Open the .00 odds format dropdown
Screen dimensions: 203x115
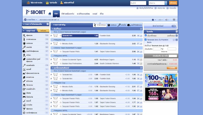pyautogui.click(x=161, y=20)
